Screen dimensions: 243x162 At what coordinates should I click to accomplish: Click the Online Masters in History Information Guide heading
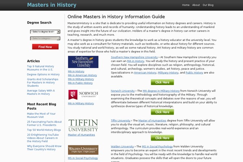point(116,17)
